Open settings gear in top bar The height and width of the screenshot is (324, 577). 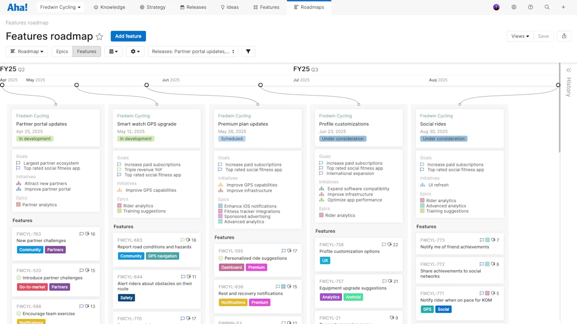pos(514,7)
